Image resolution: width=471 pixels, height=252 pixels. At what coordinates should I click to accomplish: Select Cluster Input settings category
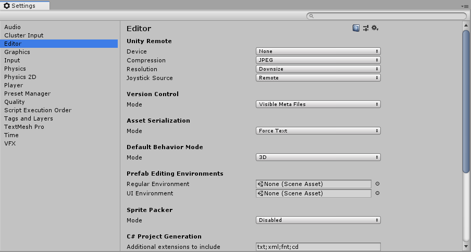(59, 35)
